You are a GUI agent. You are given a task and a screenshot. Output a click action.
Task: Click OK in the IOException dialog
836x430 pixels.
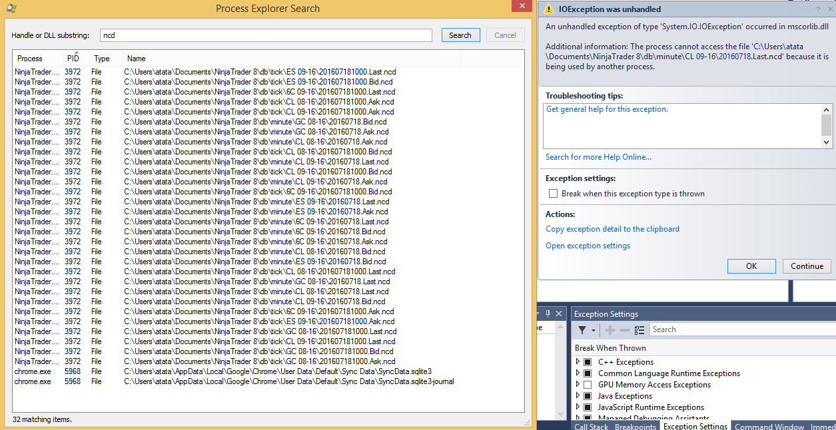751,266
